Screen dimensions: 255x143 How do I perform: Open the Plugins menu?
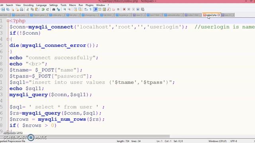(x=89, y=5)
